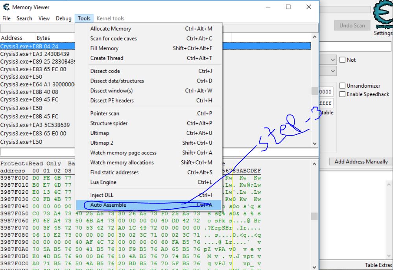Viewport: 393px width, 270px height.
Task: Open Dissect data/structures
Action: 149,81
